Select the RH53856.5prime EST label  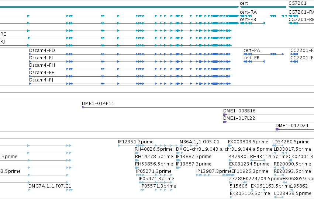[x=154, y=164]
